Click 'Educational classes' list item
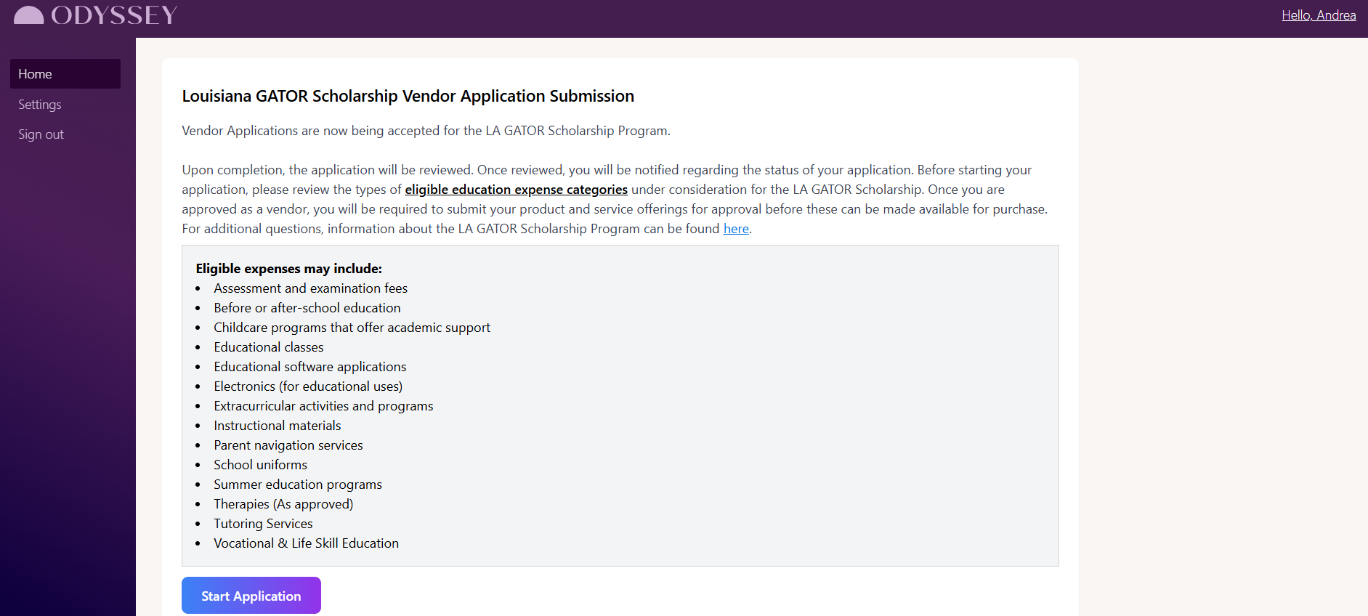 (x=268, y=347)
